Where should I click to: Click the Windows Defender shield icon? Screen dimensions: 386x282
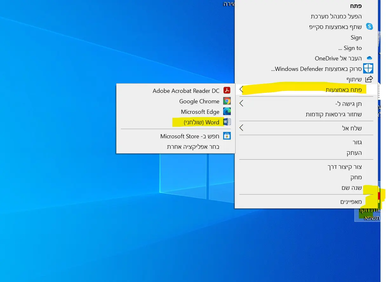[368, 69]
